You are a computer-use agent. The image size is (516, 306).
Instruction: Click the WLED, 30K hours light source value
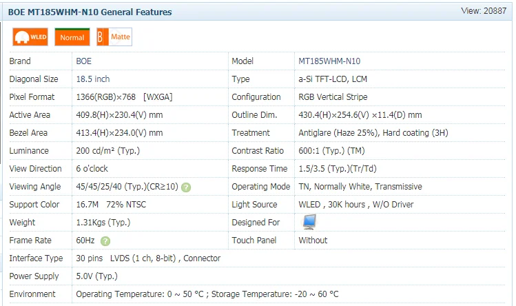(355, 205)
